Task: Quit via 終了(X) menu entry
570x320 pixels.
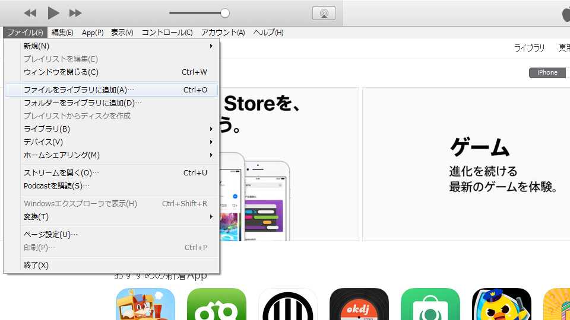Action: point(111,265)
